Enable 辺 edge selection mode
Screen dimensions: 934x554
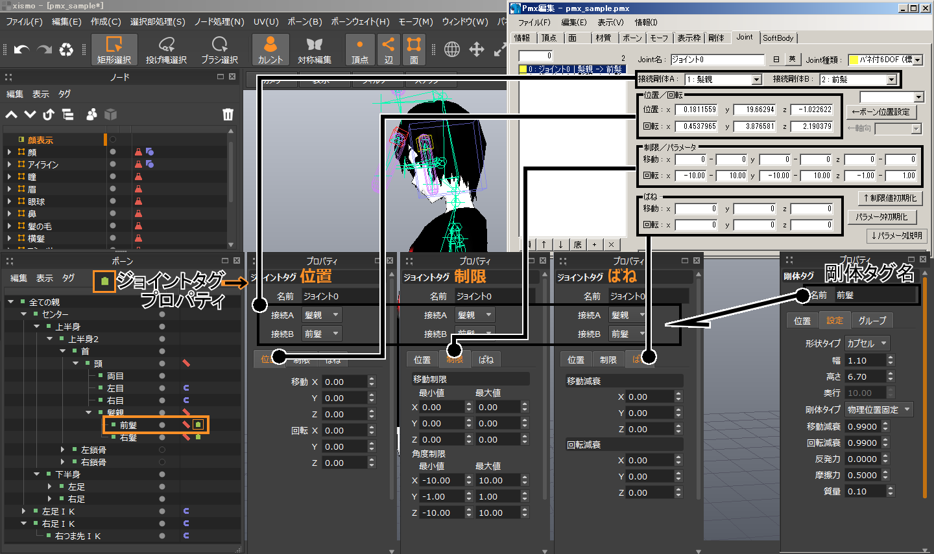pos(388,50)
